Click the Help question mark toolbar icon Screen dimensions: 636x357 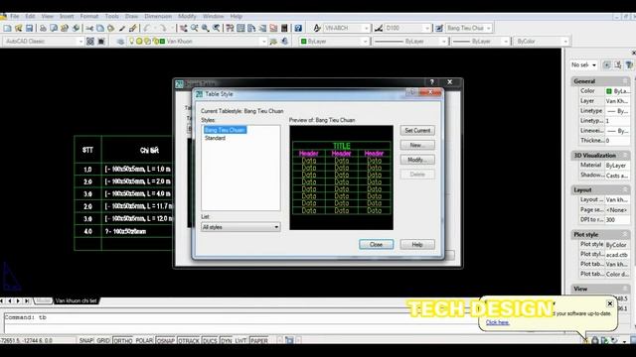[298, 28]
